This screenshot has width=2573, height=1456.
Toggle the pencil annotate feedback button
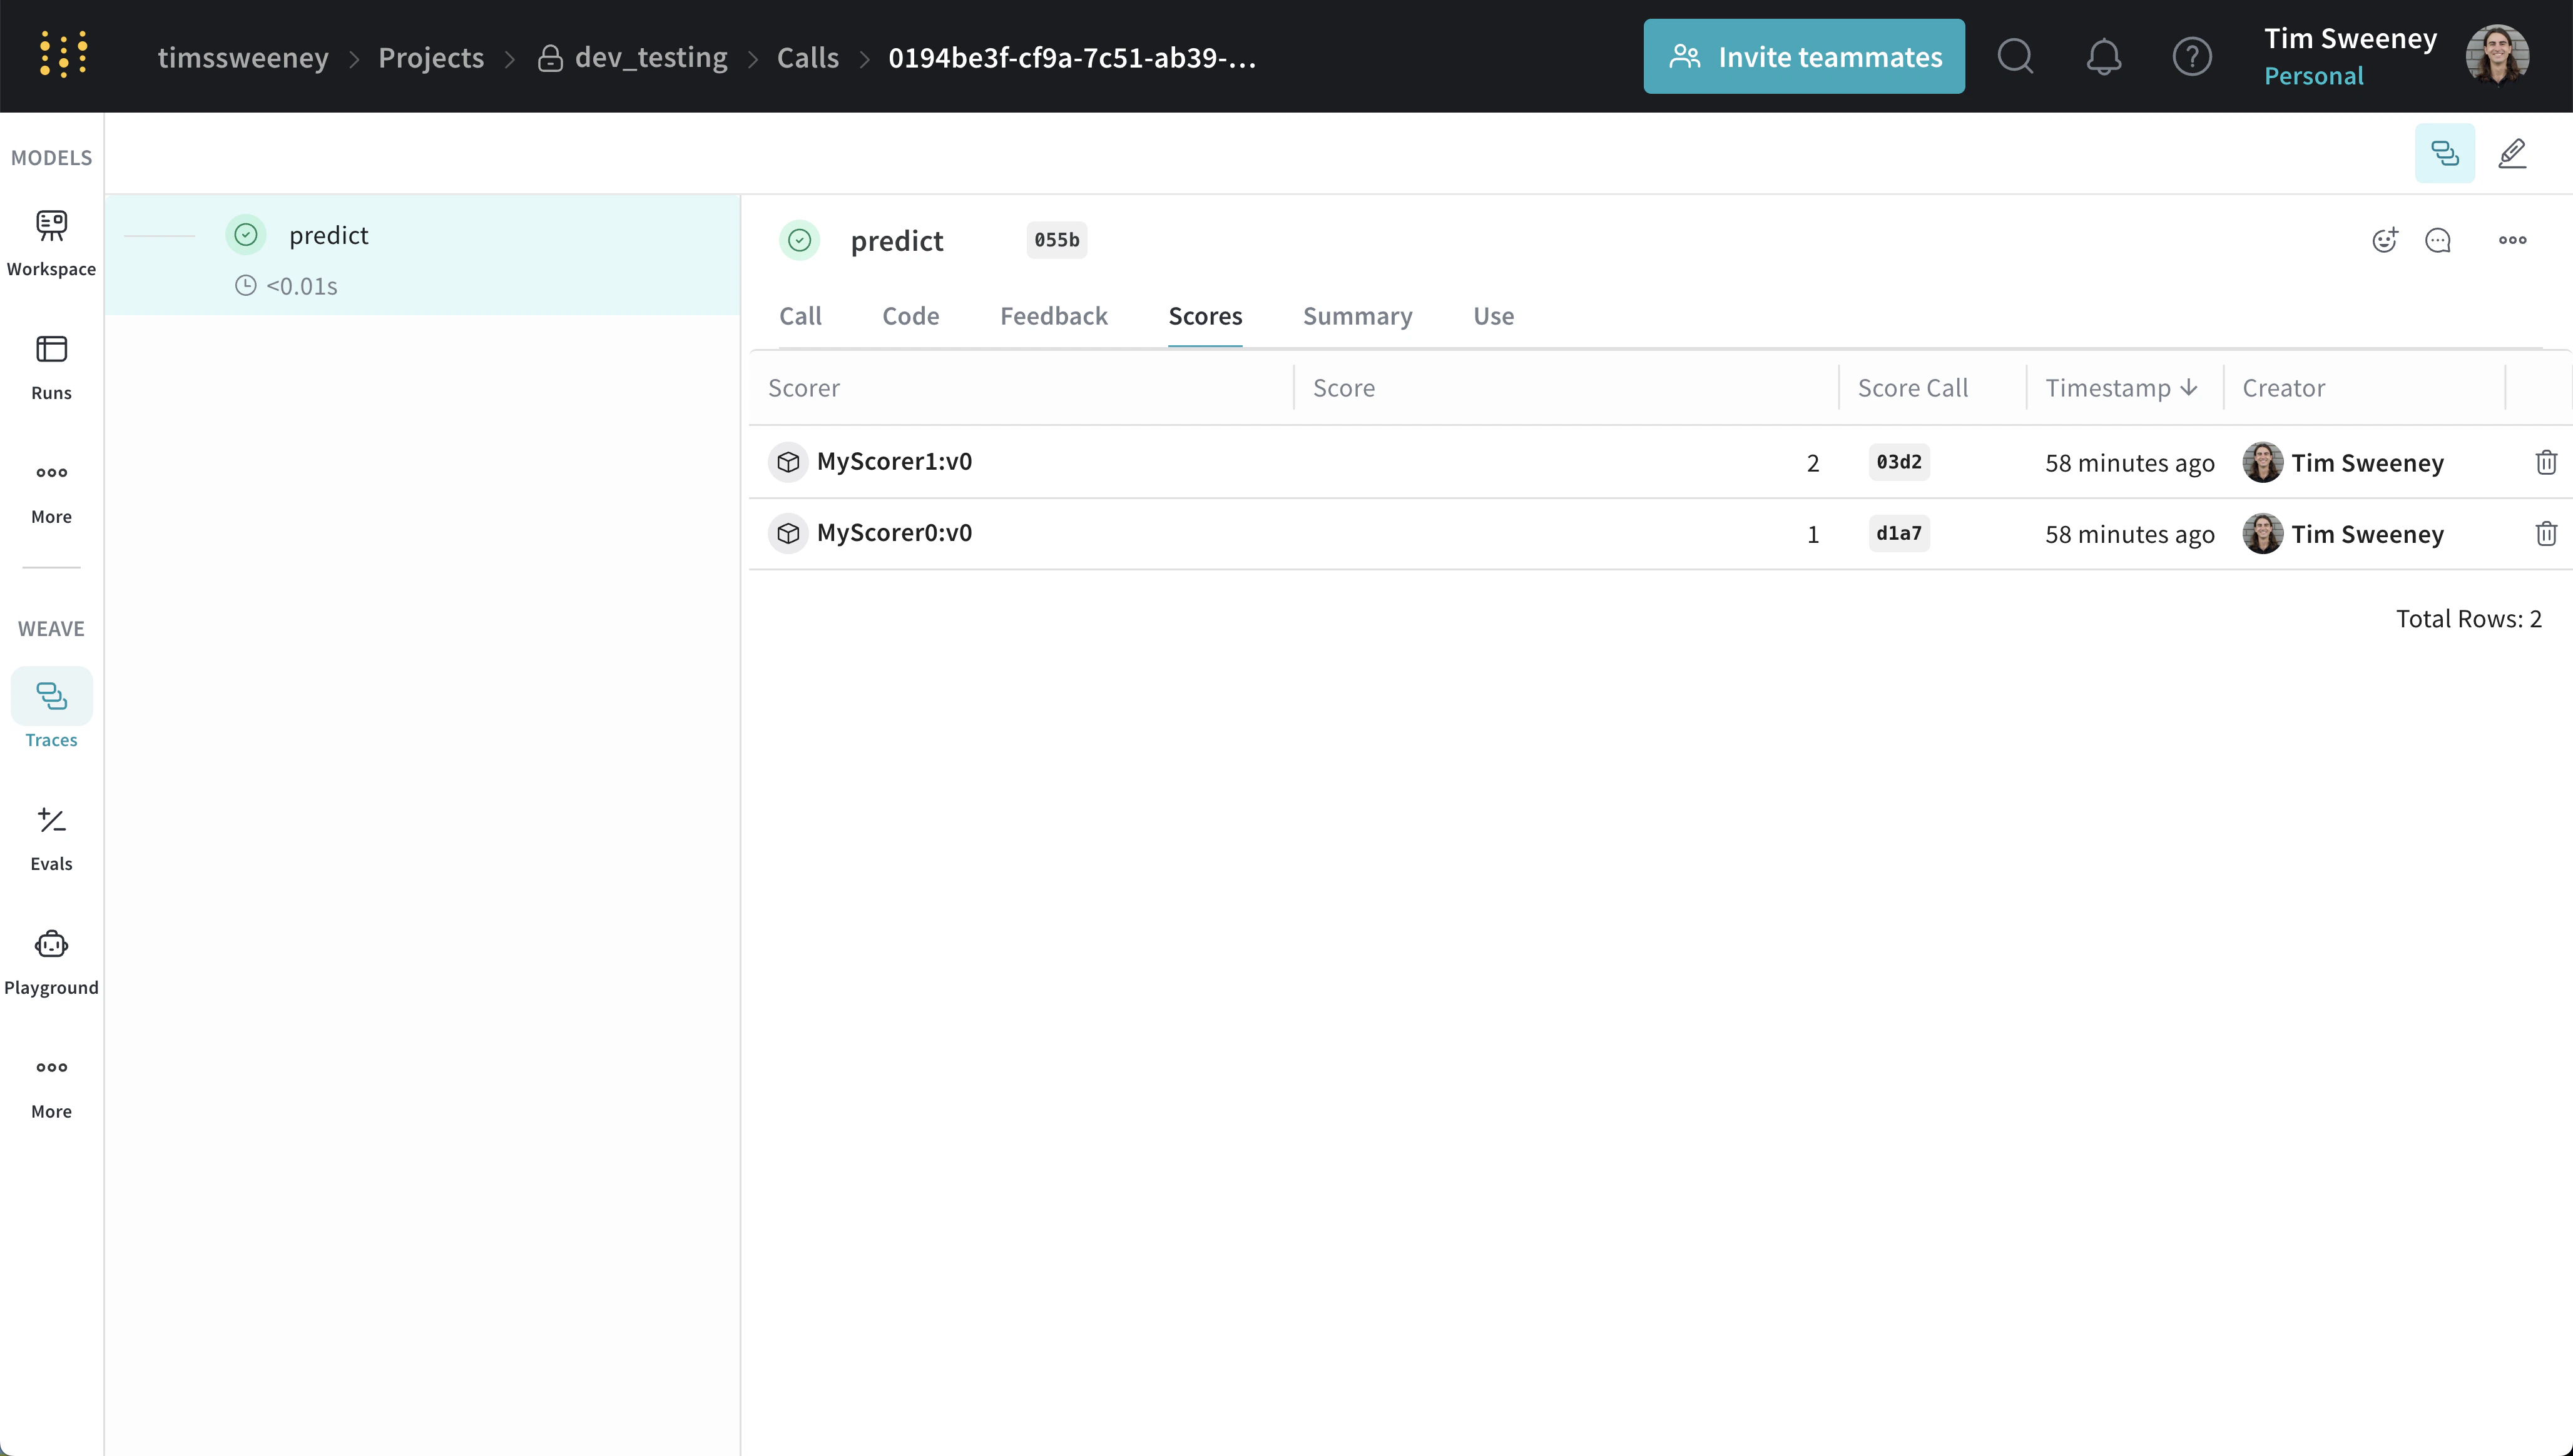pyautogui.click(x=2512, y=153)
